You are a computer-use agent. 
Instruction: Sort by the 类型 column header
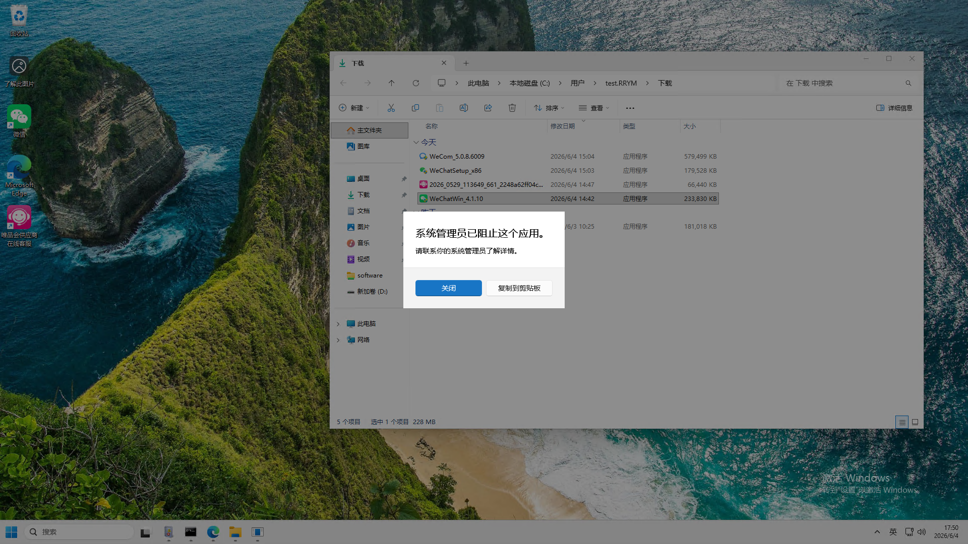(x=629, y=126)
